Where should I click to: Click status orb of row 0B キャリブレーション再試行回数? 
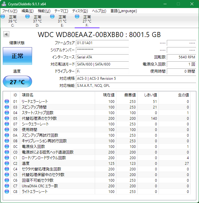[7, 141]
